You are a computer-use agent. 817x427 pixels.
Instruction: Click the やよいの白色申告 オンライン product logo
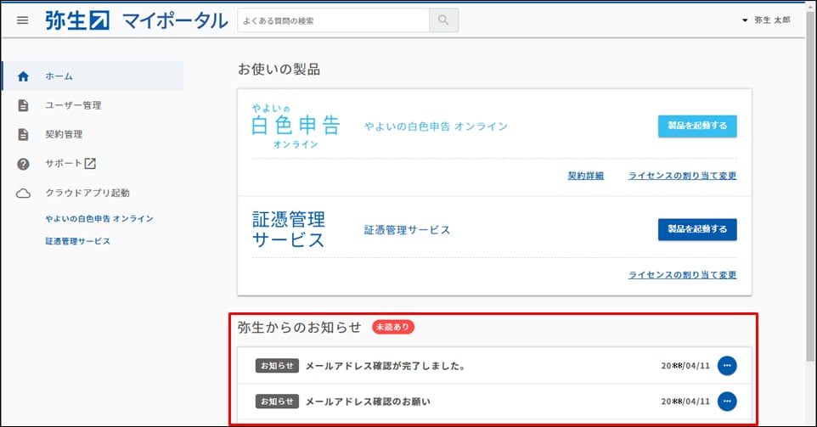295,126
